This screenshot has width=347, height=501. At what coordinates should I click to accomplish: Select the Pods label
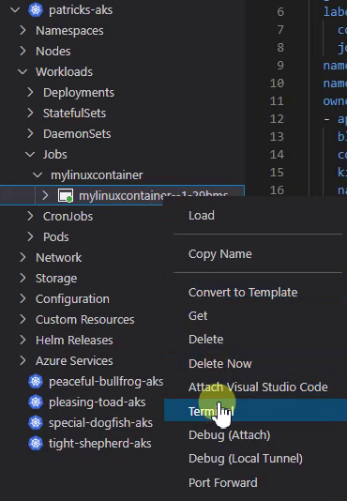(x=56, y=237)
